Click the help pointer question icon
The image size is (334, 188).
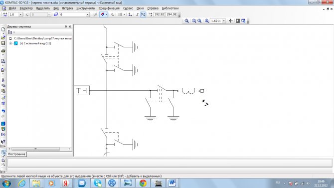coord(3,142)
